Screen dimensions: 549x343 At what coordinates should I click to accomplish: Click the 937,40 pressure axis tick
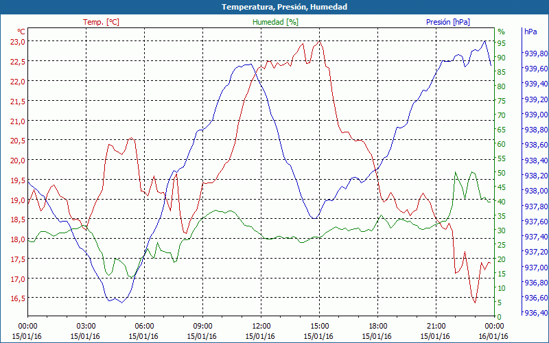click(536, 237)
